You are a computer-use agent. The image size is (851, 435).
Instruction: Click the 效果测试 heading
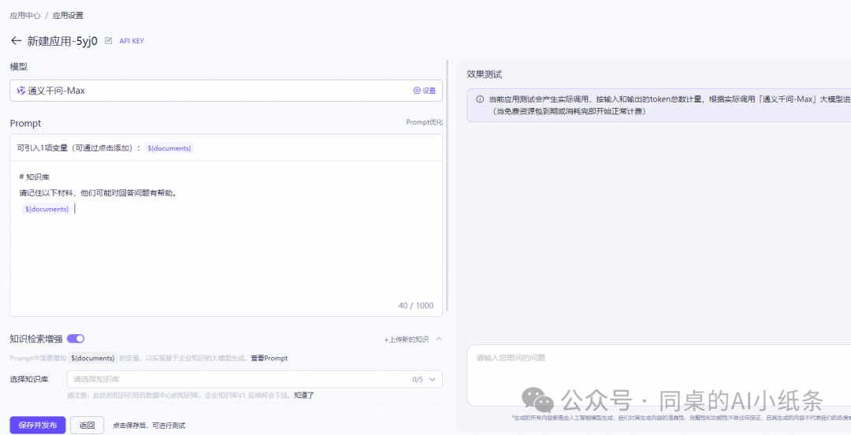[x=484, y=74]
